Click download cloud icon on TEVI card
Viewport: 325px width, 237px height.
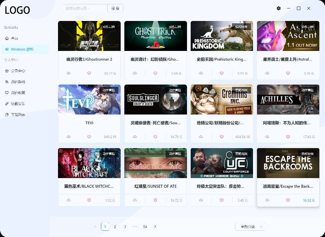coord(68,137)
